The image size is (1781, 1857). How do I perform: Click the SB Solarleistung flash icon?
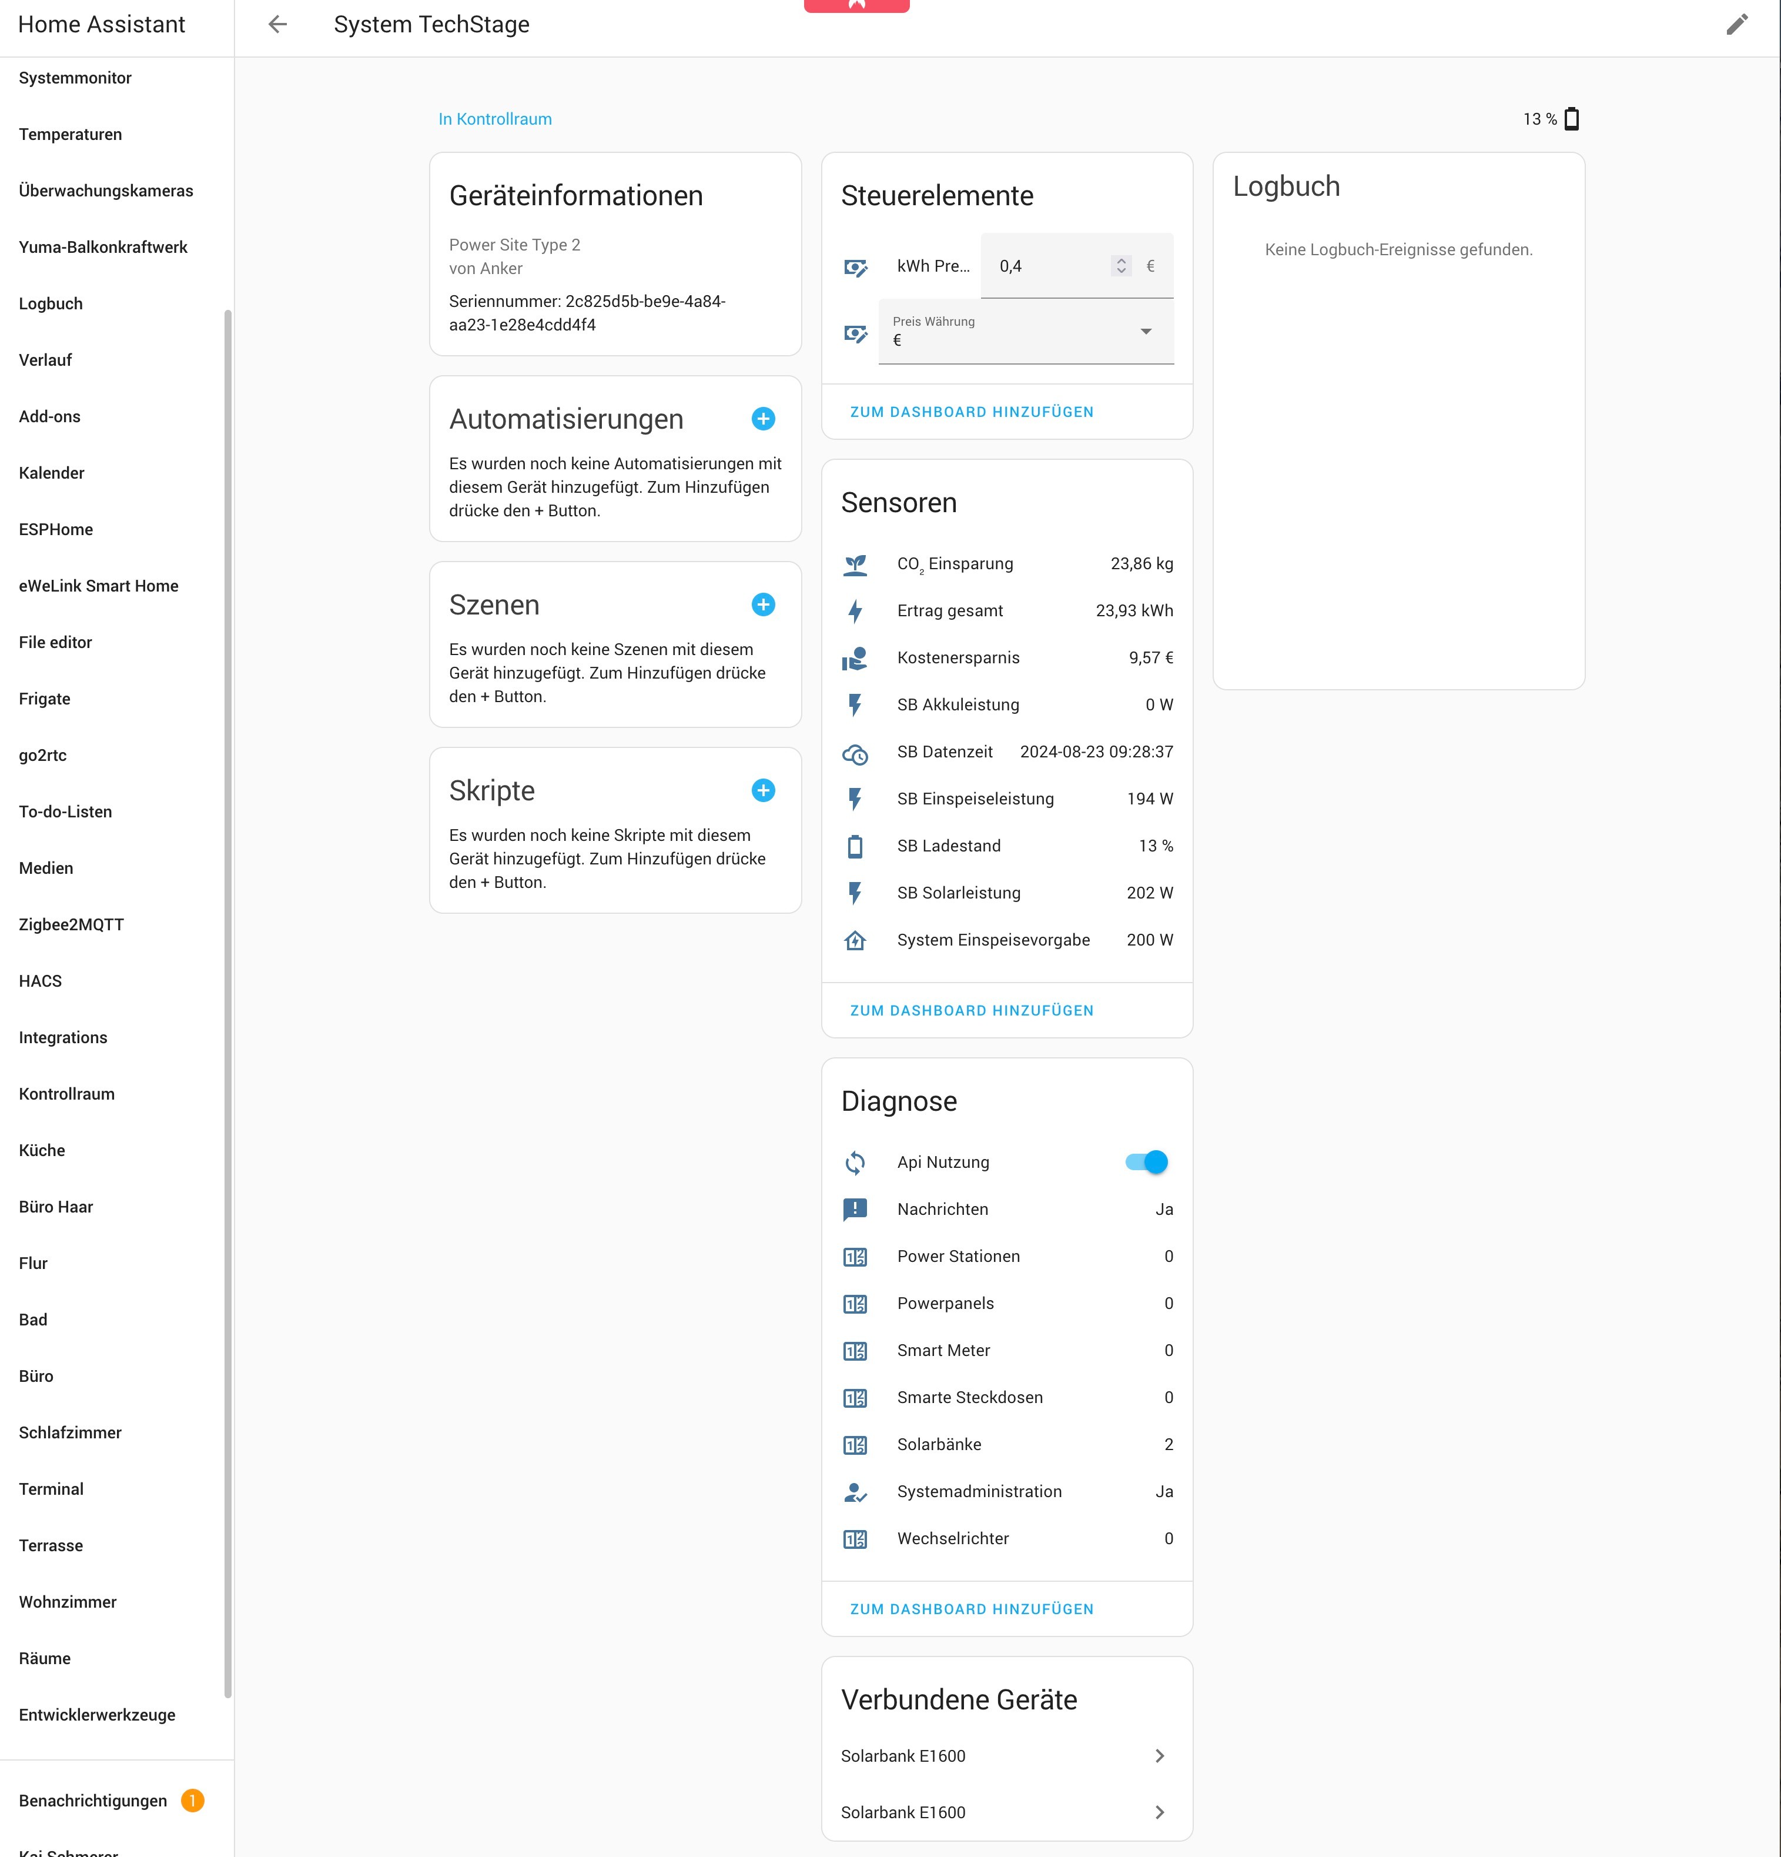(x=855, y=893)
